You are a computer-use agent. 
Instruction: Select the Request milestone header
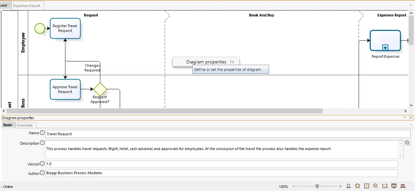(x=91, y=15)
